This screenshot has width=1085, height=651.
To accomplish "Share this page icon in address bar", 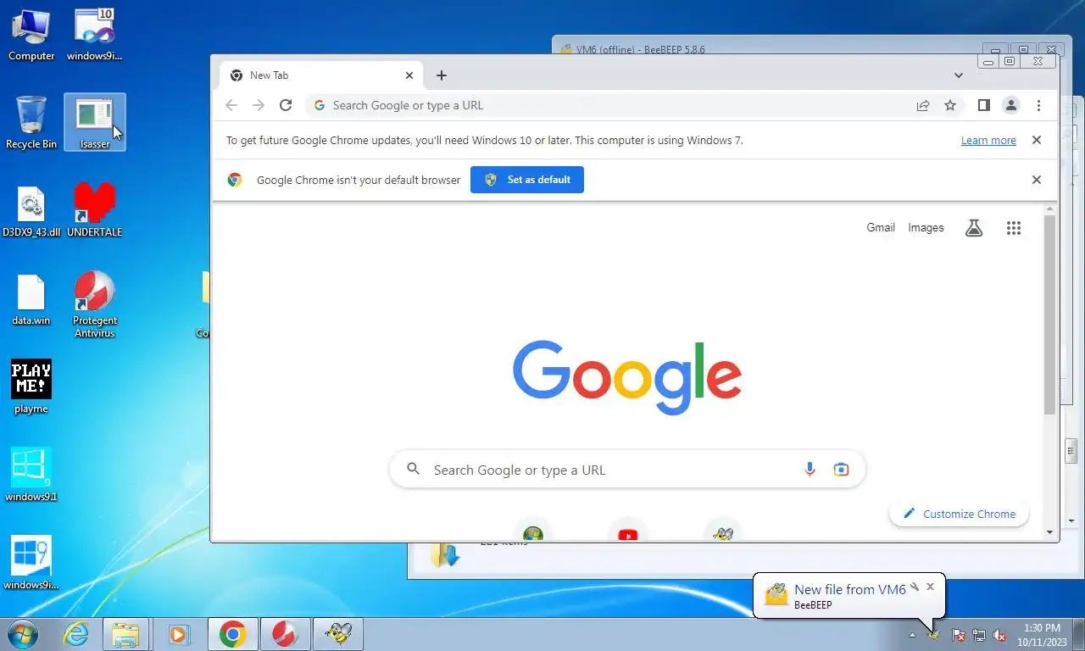I will [923, 105].
